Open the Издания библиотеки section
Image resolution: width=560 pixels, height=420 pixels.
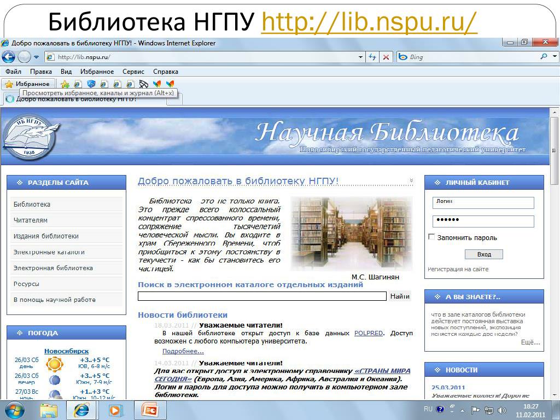pyautogui.click(x=66, y=236)
